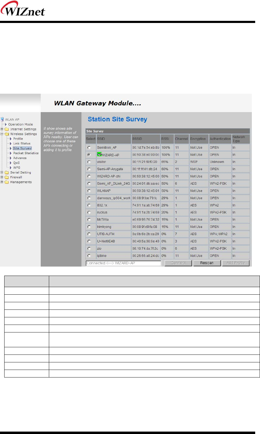Click the Connected status text field
This screenshot has height=434, width=260.
point(123,263)
